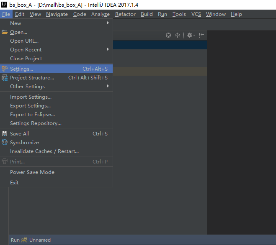Choose Export to Eclipse...

(x=56, y=115)
